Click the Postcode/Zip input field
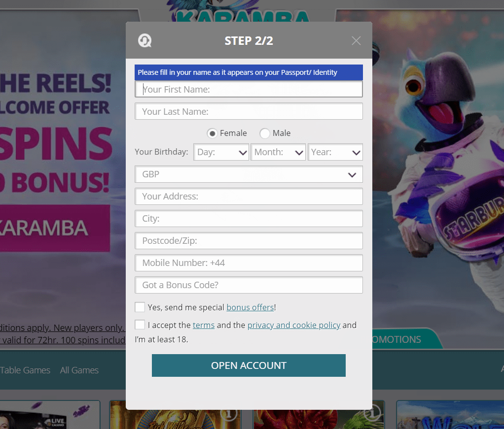 (249, 241)
